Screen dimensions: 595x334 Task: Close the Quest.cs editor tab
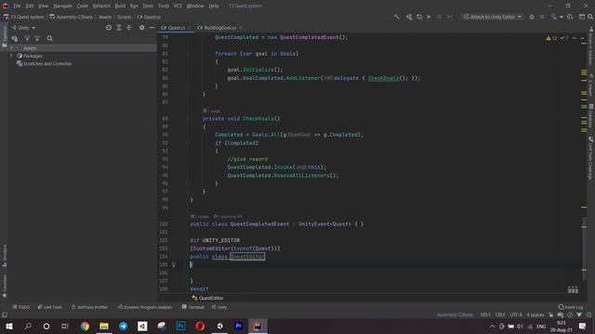[190, 28]
